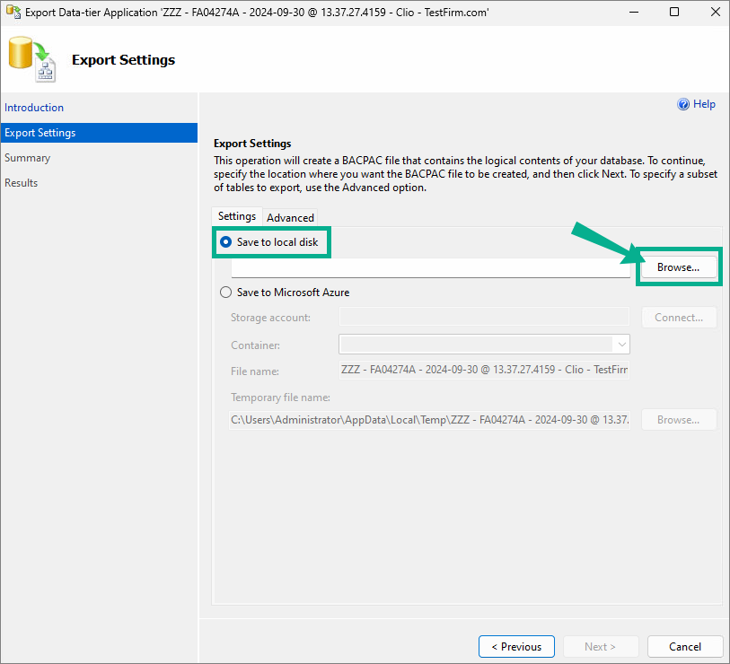Screen dimensions: 730x664
Task: Minimize the export wizard window
Action: 634,12
